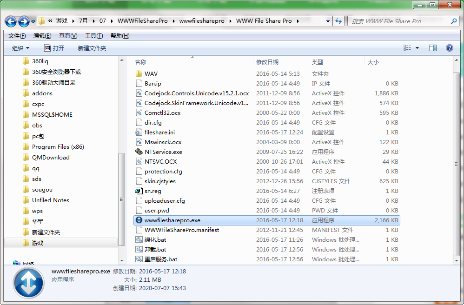This screenshot has height=305, width=464.
Task: Click the 打开 toolbar button
Action: point(54,48)
